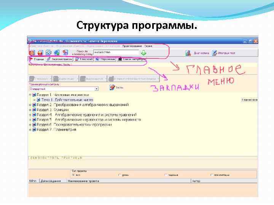Select 'Раздел 2. Преобразования алгебраических выражений' text
The image size is (274, 205).
83,105
